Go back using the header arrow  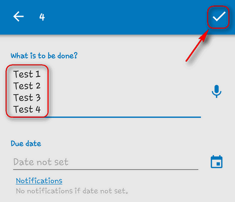click(x=18, y=17)
